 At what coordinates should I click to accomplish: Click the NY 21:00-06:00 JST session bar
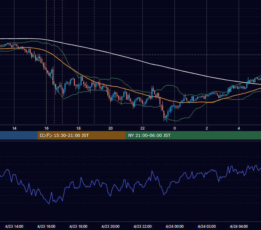[x=193, y=135]
